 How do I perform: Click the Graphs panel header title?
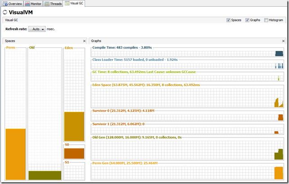96,41
